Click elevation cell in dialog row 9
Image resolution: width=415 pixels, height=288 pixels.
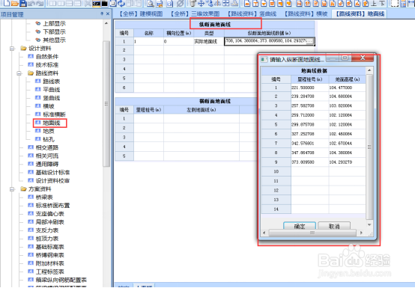(347, 162)
